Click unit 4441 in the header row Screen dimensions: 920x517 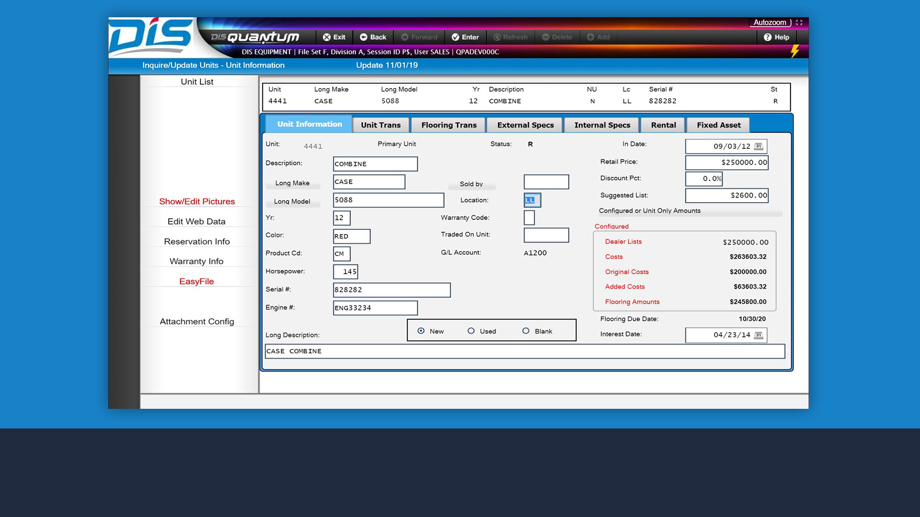(x=277, y=101)
